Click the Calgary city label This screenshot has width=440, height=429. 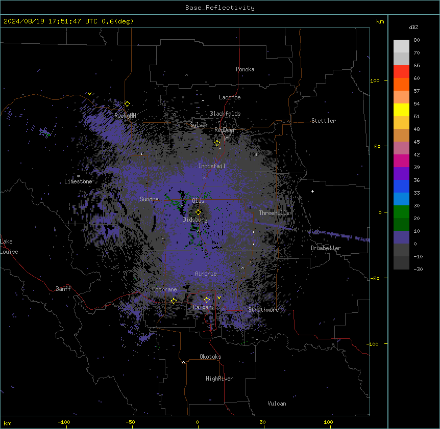point(204,307)
